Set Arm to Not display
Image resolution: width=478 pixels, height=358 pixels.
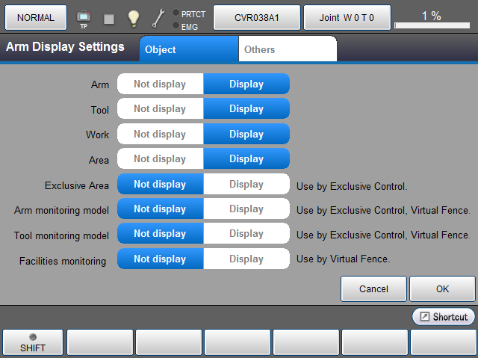tap(160, 84)
